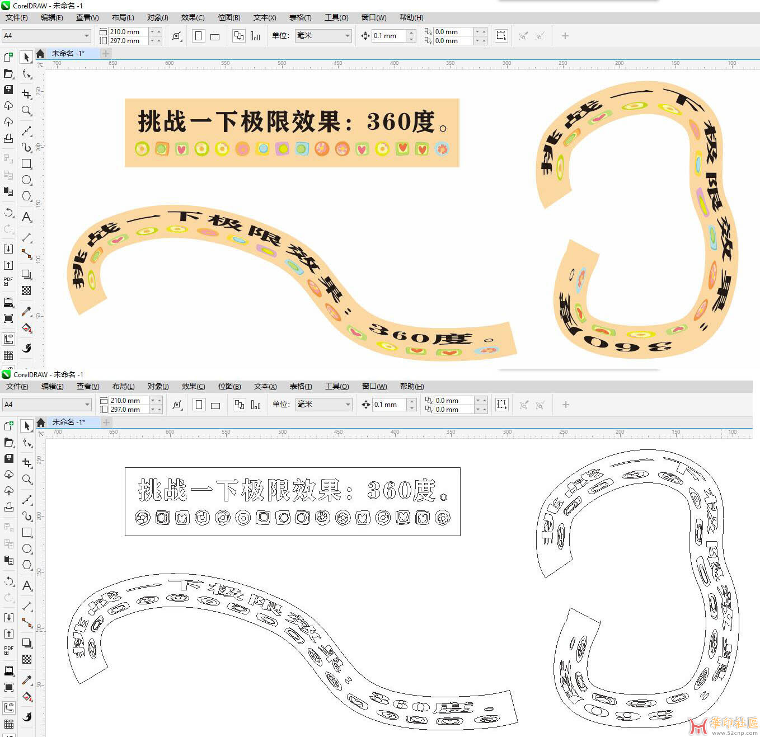
Task: Click the Undo icon in upper window
Action: point(8,213)
